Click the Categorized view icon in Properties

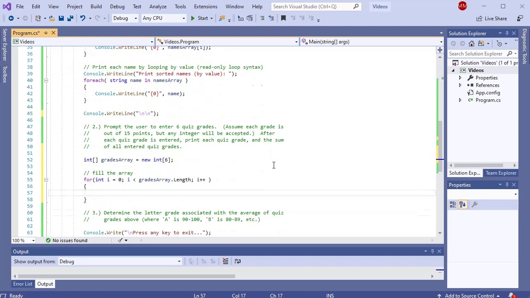tap(453, 204)
